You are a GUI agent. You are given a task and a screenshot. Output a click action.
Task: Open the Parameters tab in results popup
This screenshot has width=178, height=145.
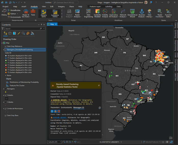tap(55, 108)
